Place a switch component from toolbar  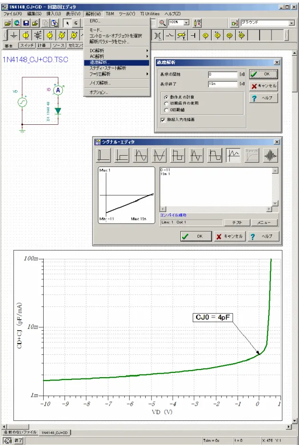pyautogui.click(x=169, y=36)
